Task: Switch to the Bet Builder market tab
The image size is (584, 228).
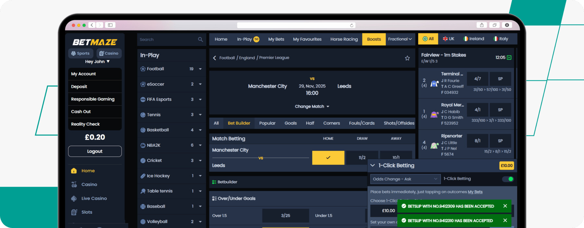Action: (x=239, y=123)
